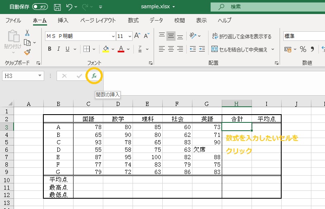Toggle the AutoSave switch
The height and width of the screenshot is (209, 325).
coord(40,7)
